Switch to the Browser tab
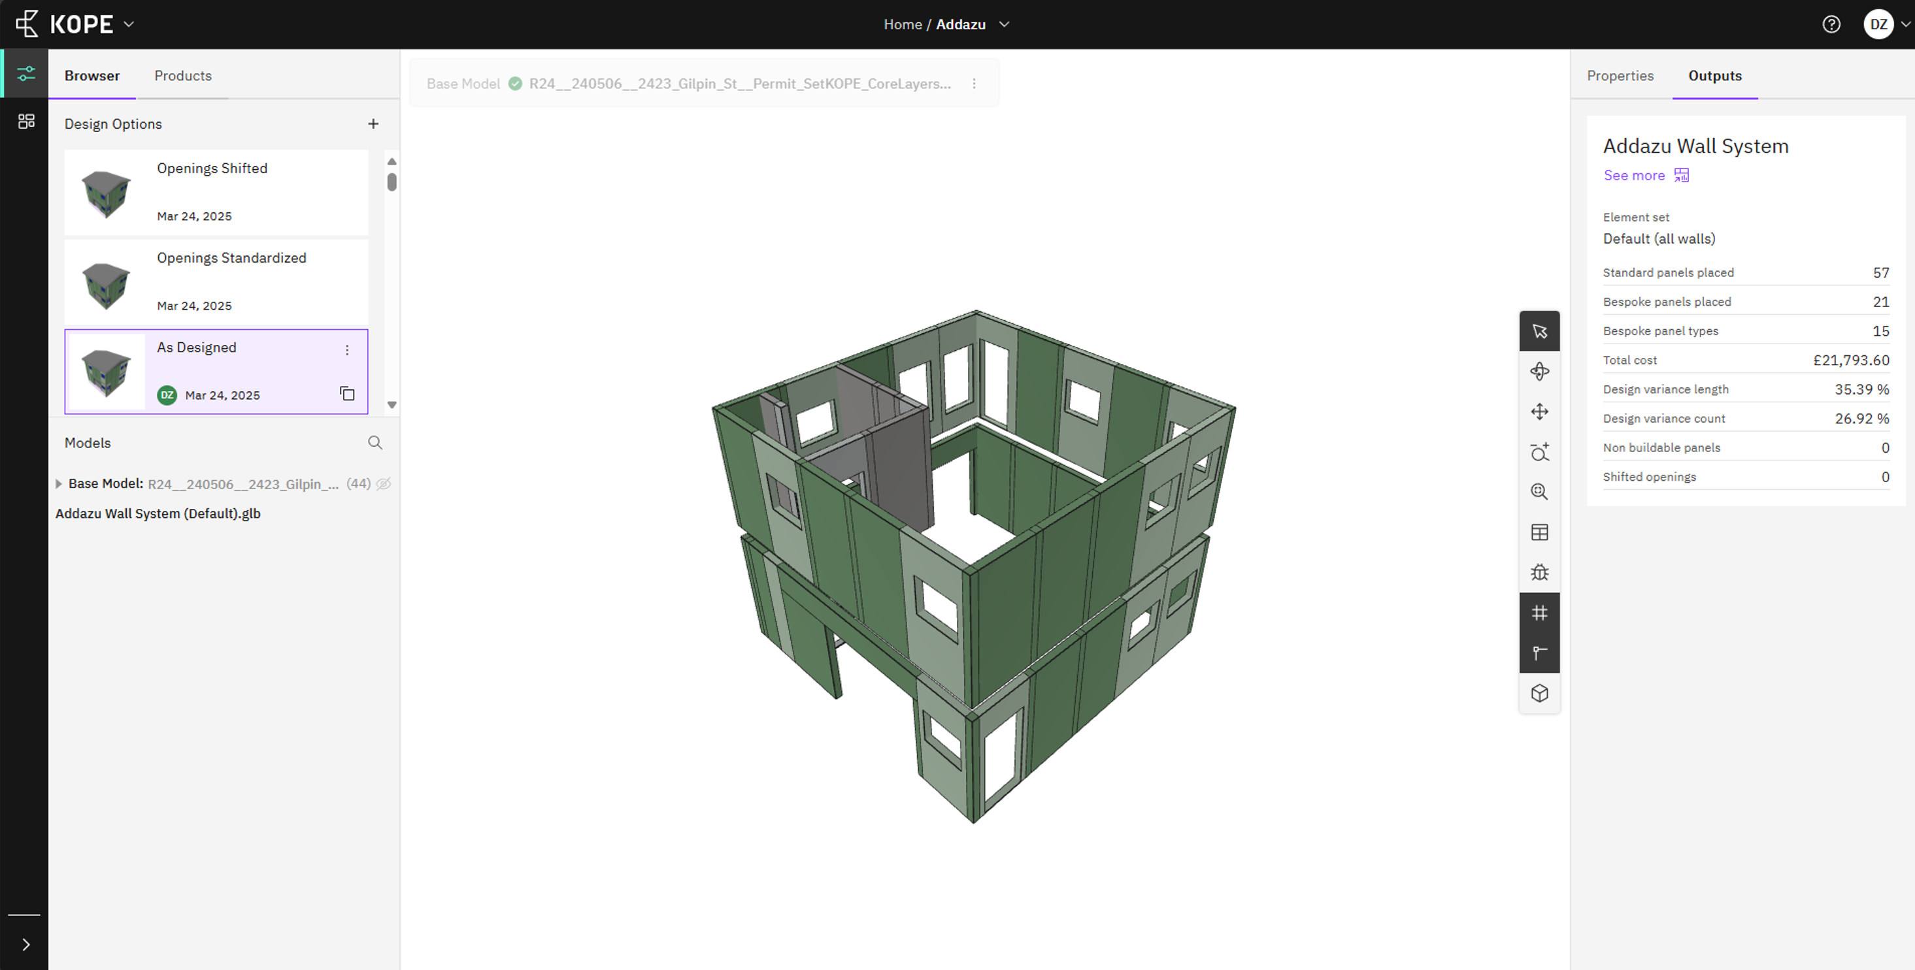Screen dimensions: 1915x970 92,76
